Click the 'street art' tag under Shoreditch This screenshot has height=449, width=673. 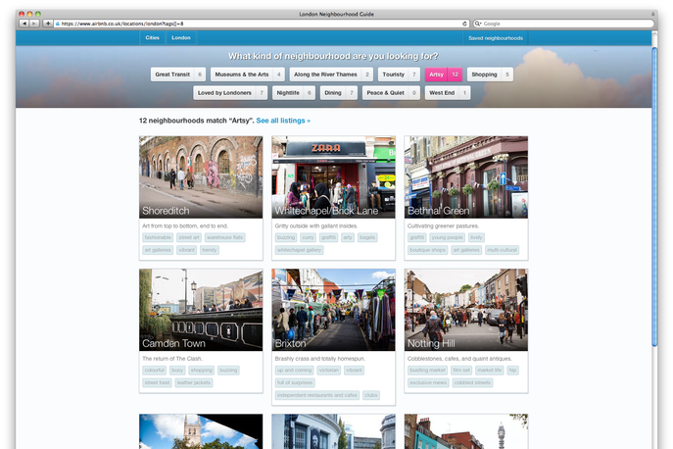coord(189,237)
